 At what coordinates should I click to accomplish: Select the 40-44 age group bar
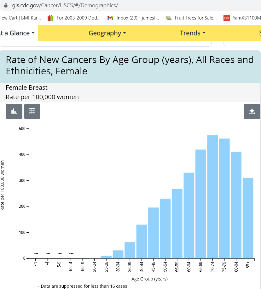click(142, 241)
